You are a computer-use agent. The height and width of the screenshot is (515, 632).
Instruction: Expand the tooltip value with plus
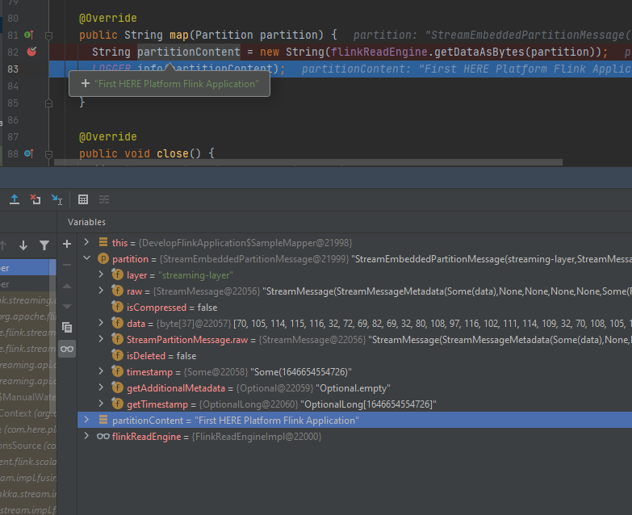pyautogui.click(x=86, y=83)
